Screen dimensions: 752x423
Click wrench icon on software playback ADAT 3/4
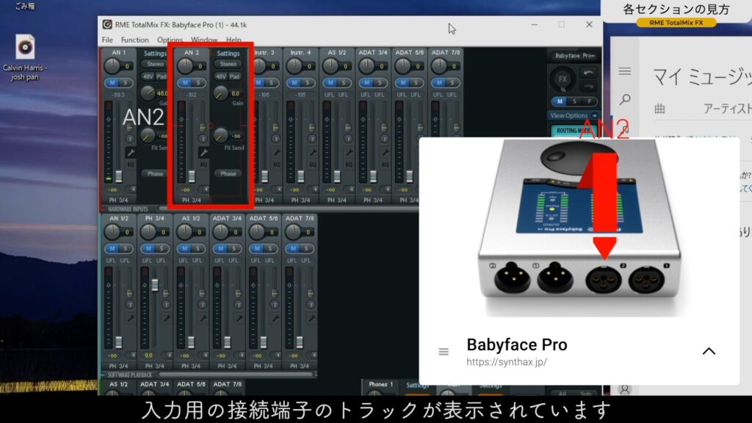239,318
